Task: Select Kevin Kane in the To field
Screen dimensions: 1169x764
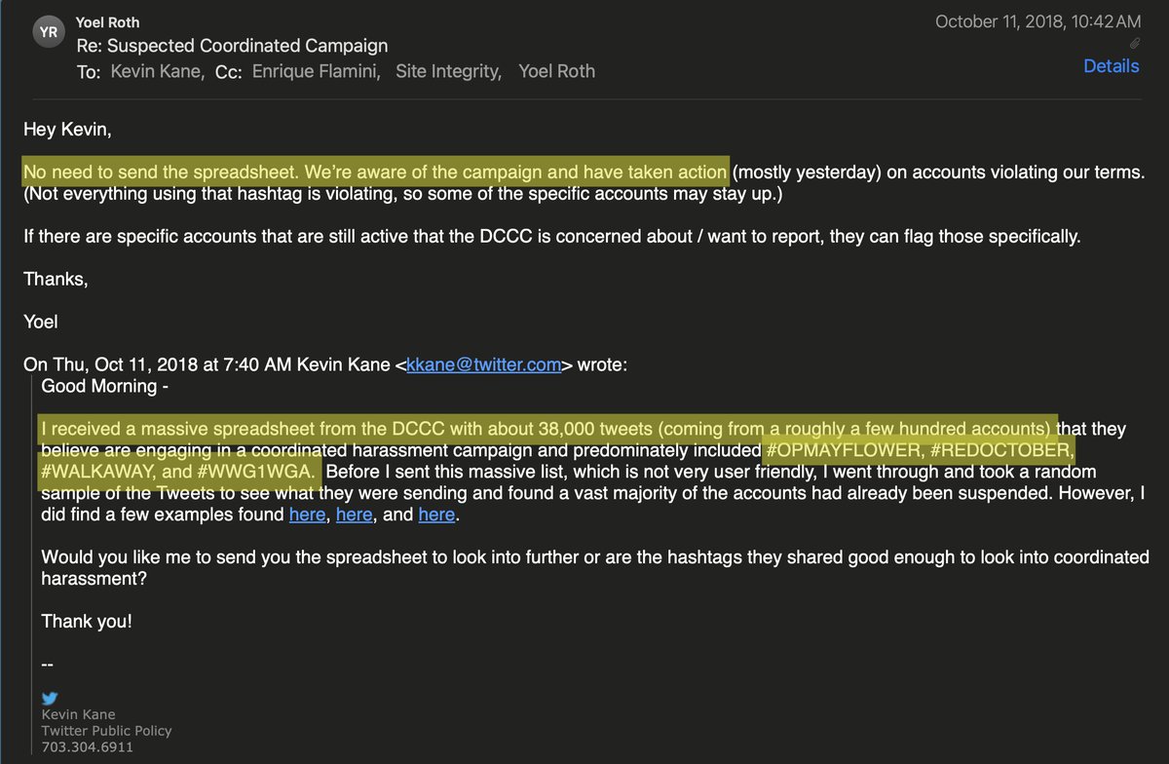Action: pyautogui.click(x=157, y=71)
